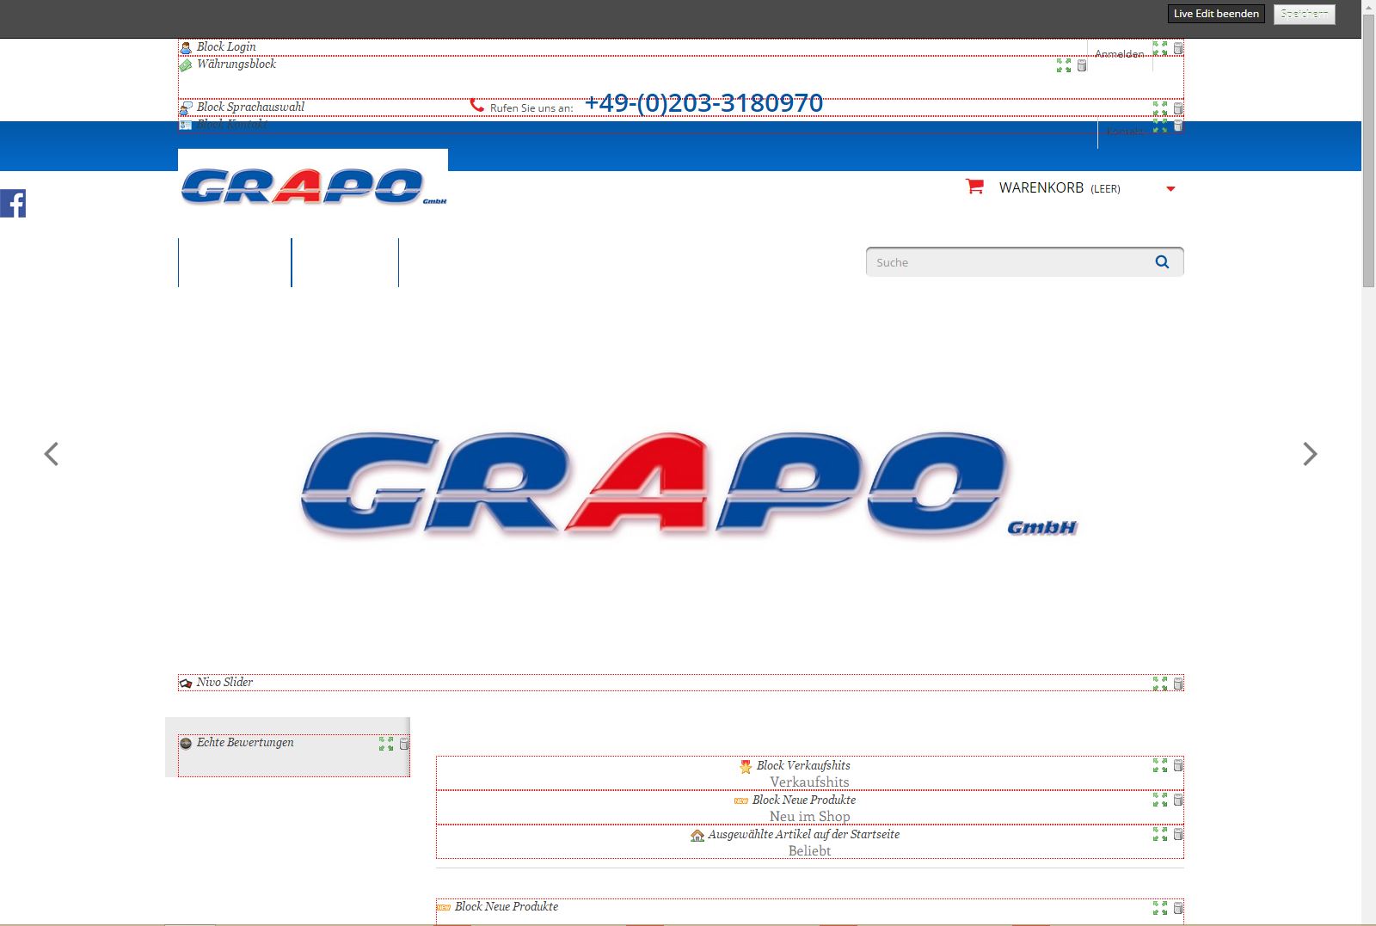Click the Nivo Slider label
The width and height of the screenshot is (1376, 926).
pyautogui.click(x=224, y=683)
